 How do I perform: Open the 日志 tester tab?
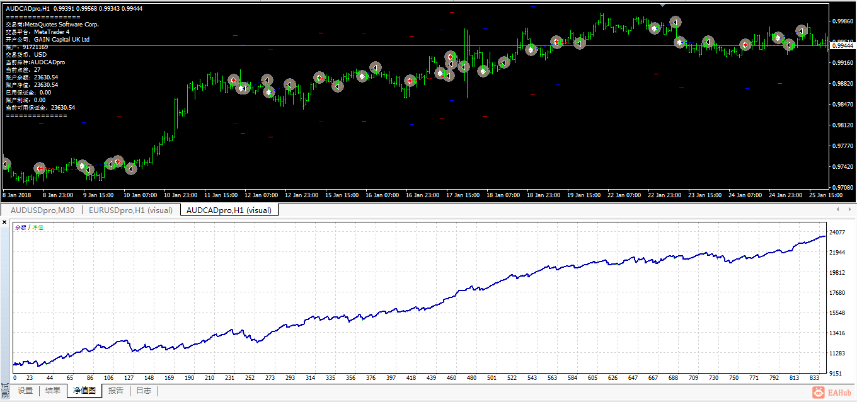coord(144,391)
